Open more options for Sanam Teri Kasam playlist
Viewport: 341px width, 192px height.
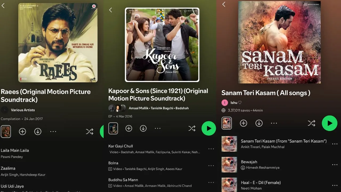coord(274,123)
